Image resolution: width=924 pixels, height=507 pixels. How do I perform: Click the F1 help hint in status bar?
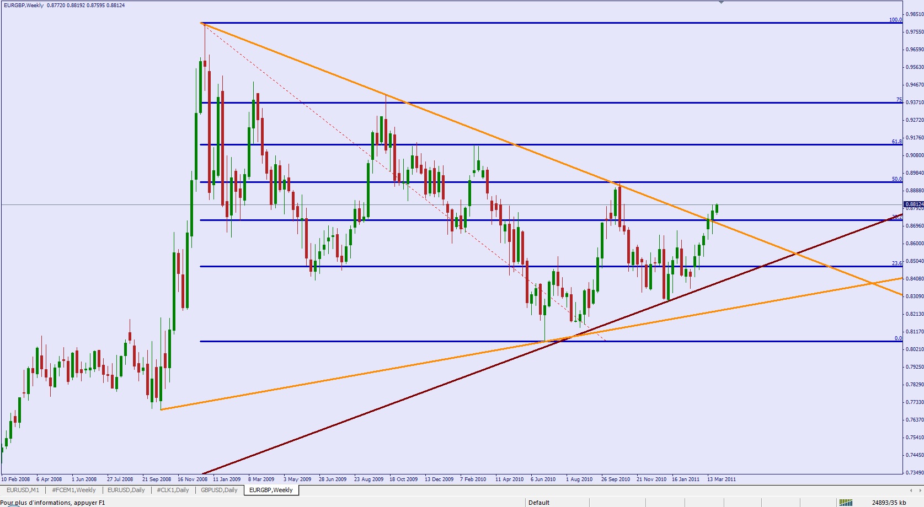coord(52,503)
